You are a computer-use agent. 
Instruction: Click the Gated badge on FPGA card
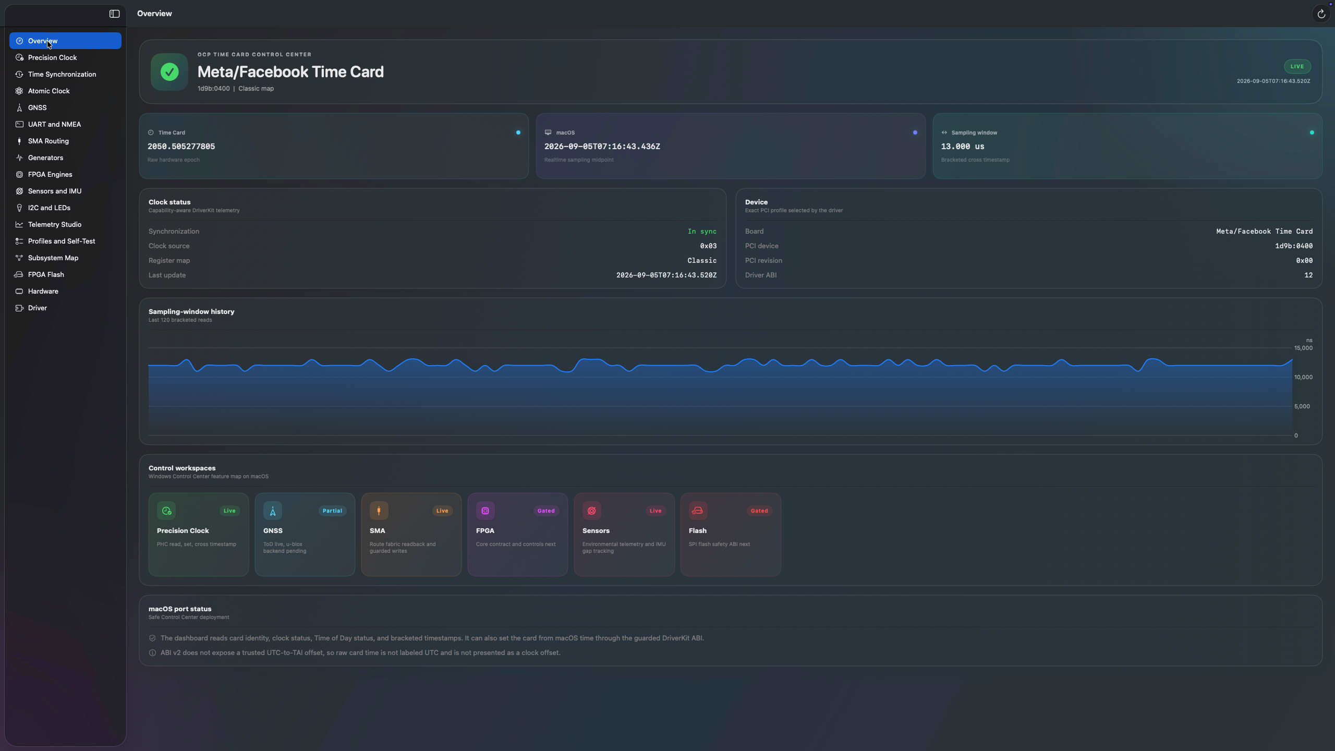[546, 511]
